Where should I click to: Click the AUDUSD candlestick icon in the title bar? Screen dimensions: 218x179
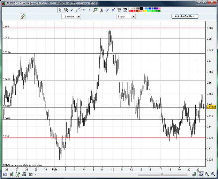coord(4,3)
